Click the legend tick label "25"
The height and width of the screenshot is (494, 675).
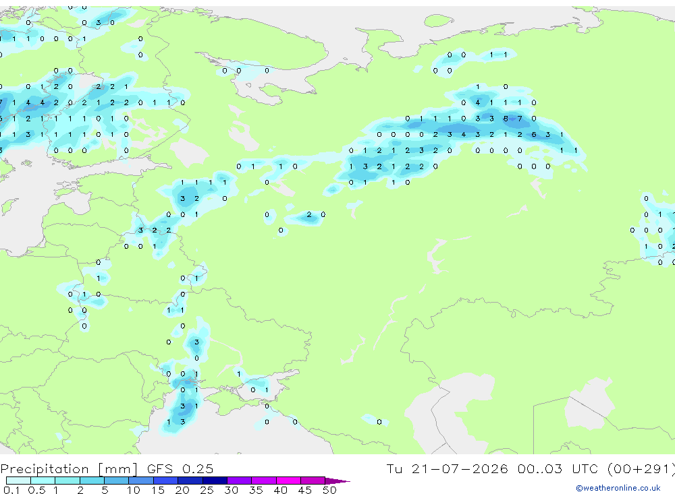[207, 490]
